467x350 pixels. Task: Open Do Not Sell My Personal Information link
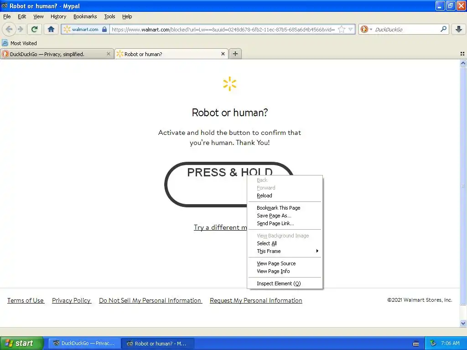tap(150, 300)
